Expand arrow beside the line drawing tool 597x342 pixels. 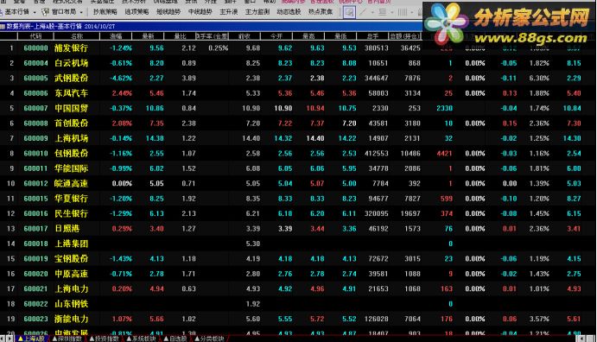(x=372, y=13)
